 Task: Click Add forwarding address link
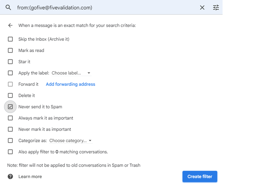point(71,84)
